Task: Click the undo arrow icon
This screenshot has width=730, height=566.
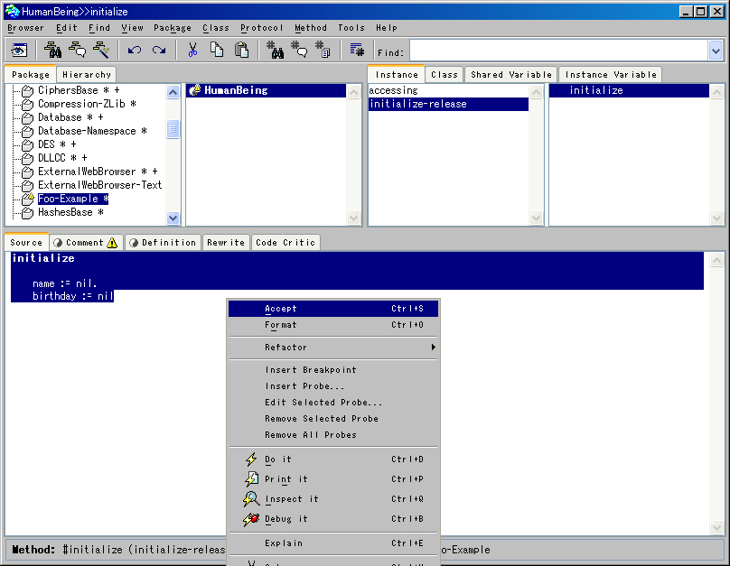Action: tap(134, 50)
